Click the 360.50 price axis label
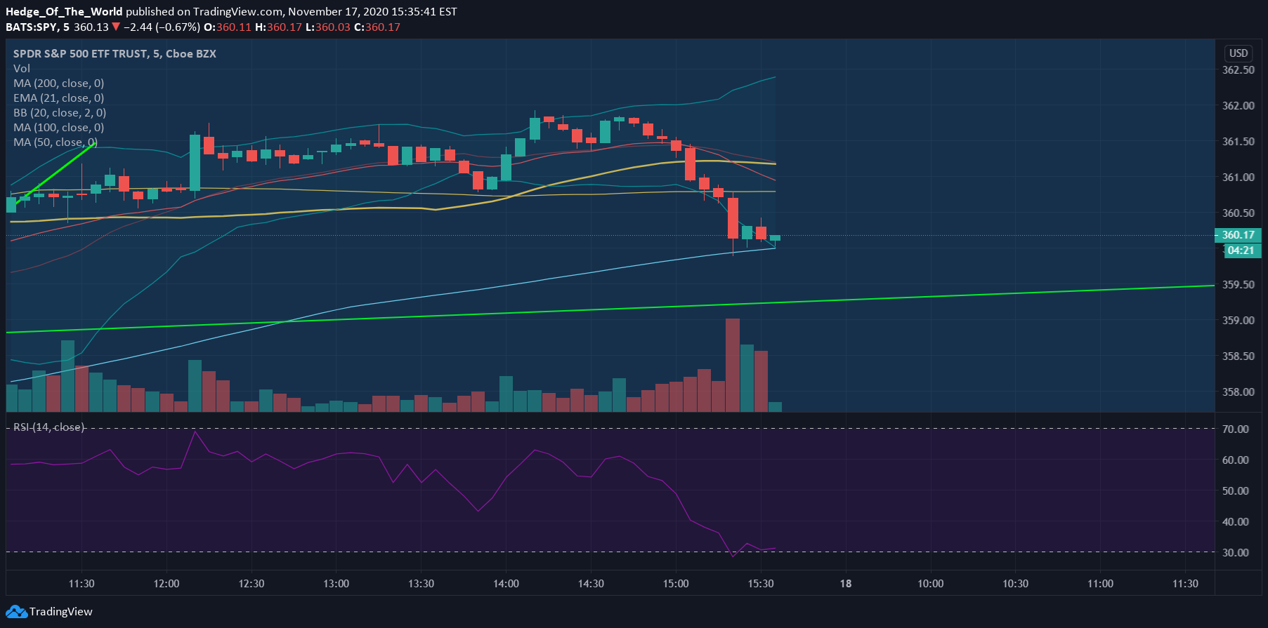1268x628 pixels. pos(1238,213)
